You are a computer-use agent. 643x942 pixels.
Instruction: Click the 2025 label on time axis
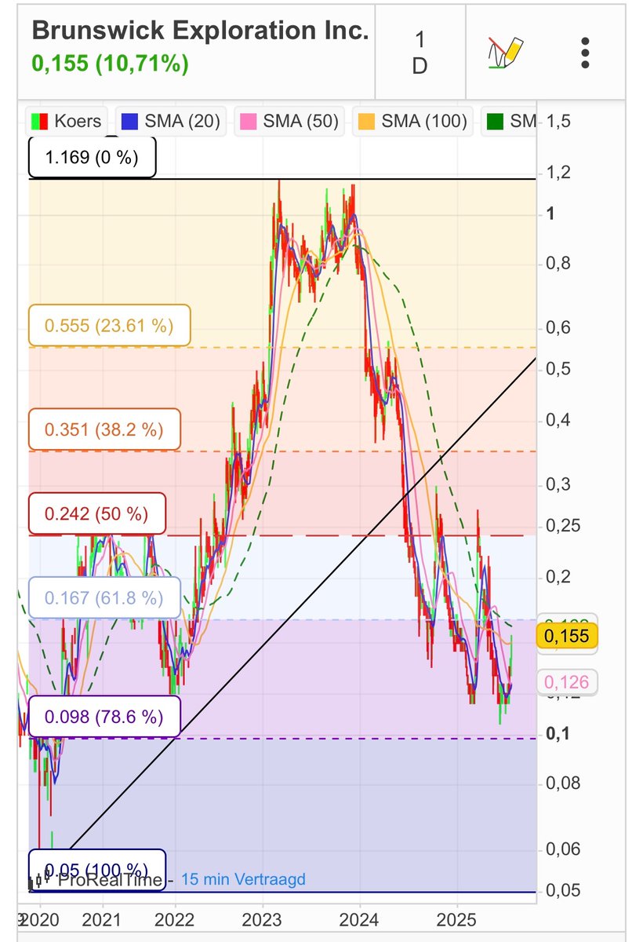[458, 918]
